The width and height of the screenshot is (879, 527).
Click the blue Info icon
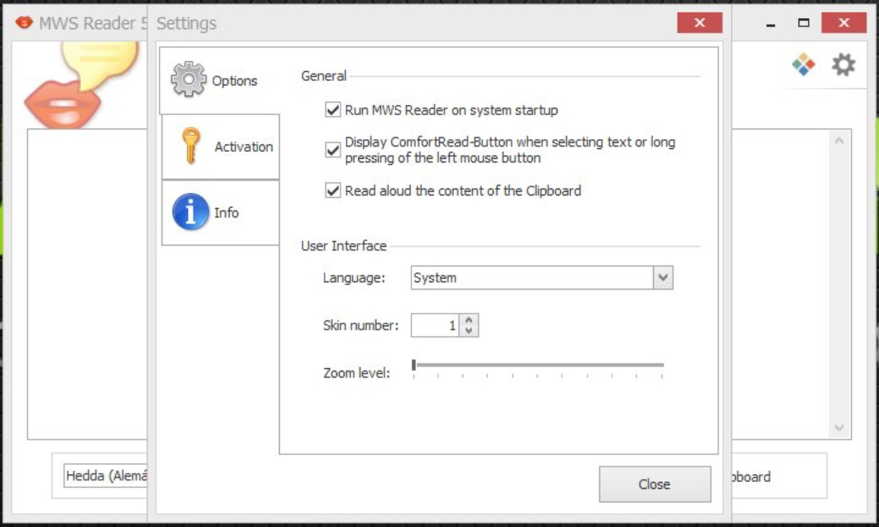click(190, 212)
